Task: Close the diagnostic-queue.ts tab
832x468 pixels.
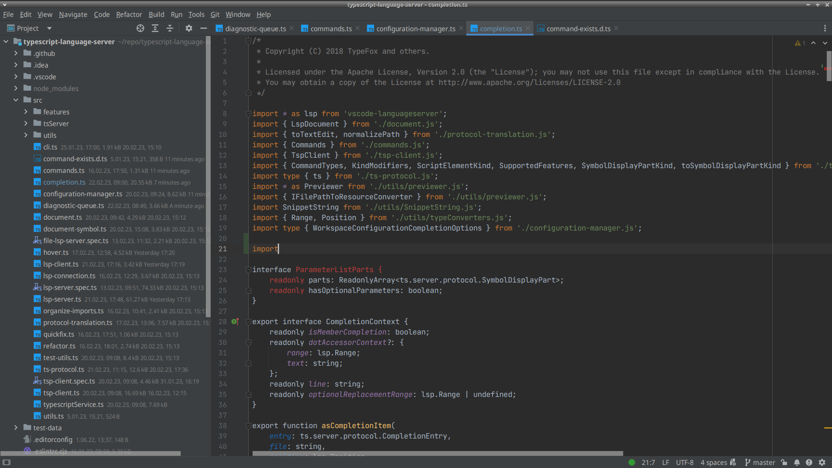Action: (x=292, y=28)
